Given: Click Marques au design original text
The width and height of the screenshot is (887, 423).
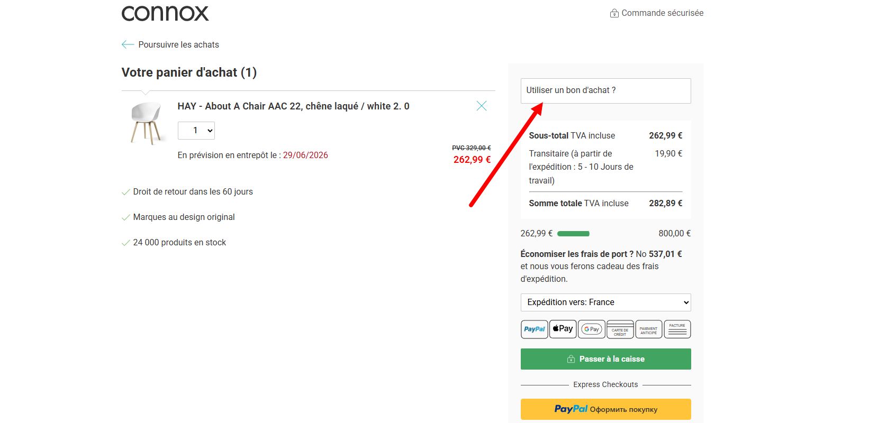Looking at the screenshot, I should pos(184,217).
